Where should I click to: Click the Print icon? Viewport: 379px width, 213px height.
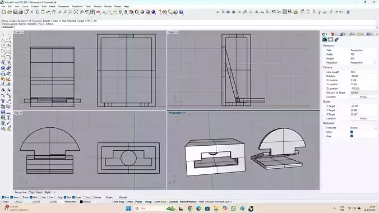[x=21, y=12]
